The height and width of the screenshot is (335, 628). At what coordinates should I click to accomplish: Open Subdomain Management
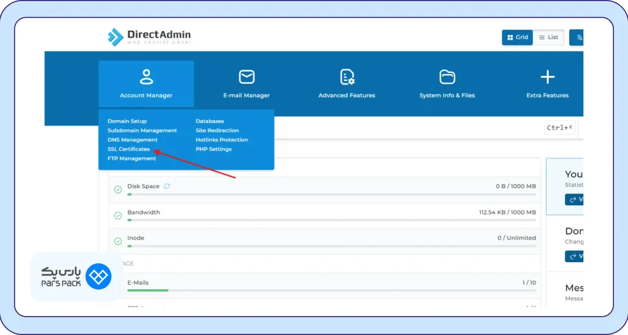(142, 130)
